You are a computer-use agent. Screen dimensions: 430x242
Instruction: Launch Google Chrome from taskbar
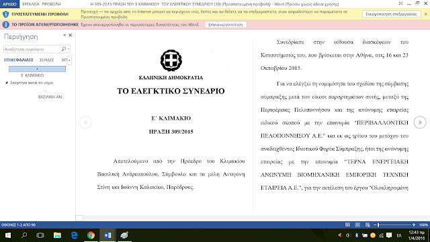coord(91,235)
